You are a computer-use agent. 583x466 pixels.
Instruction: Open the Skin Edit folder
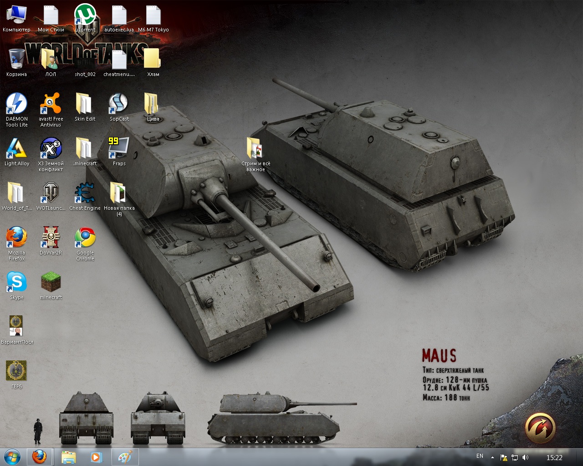click(85, 107)
